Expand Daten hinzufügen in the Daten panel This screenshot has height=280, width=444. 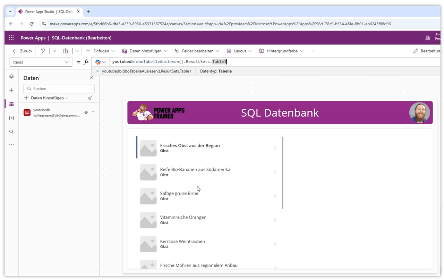pos(46,98)
